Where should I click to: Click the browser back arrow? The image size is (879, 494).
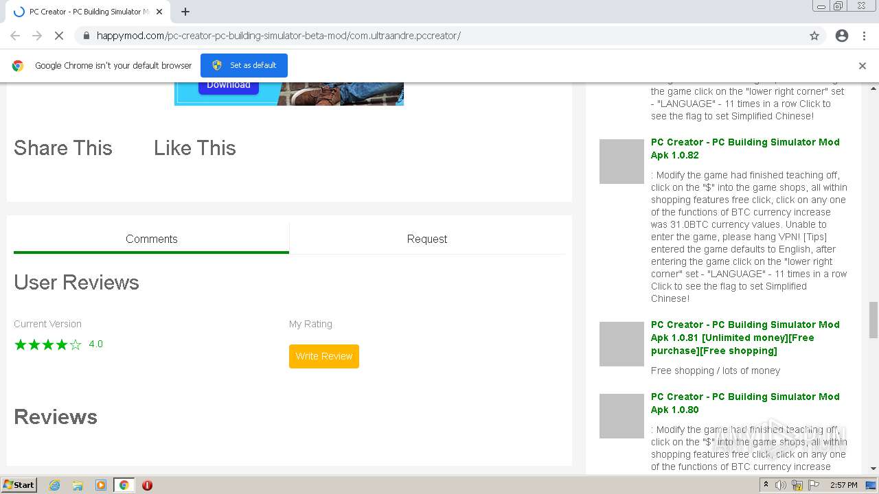pyautogui.click(x=15, y=36)
